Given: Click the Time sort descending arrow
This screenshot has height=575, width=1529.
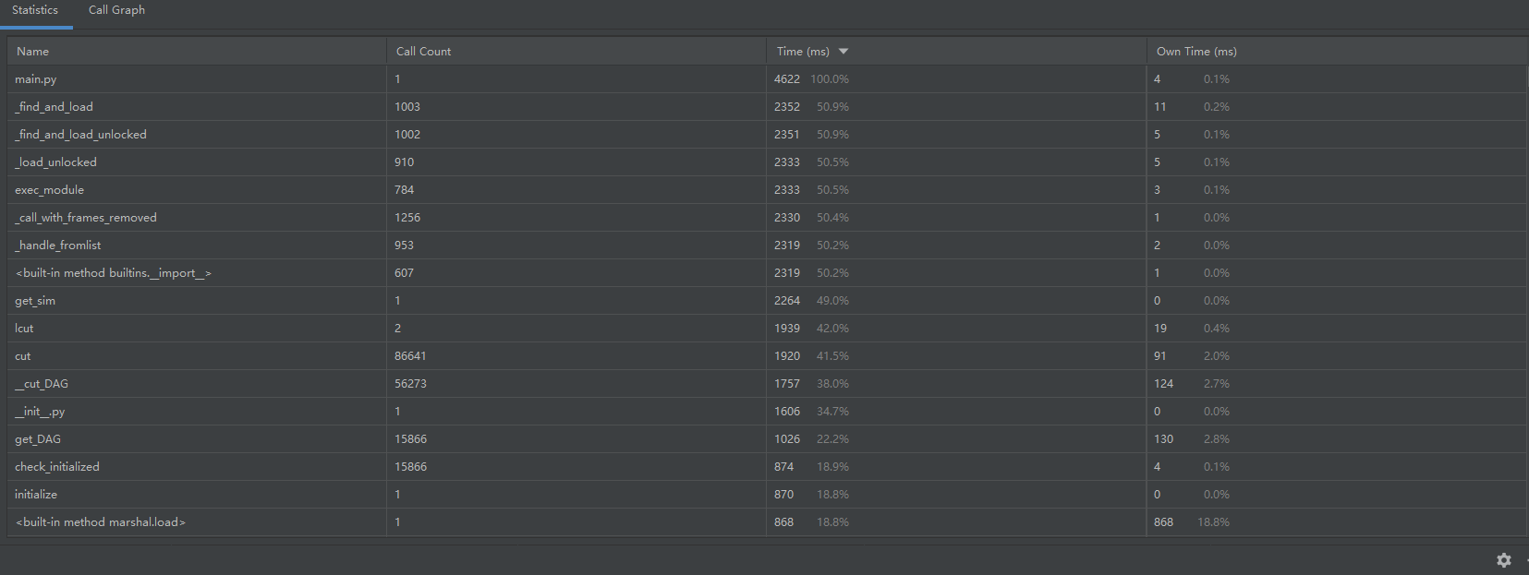Looking at the screenshot, I should [843, 52].
